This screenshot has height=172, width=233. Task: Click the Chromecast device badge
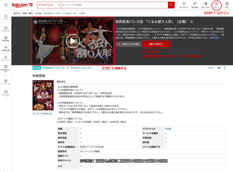124,161
